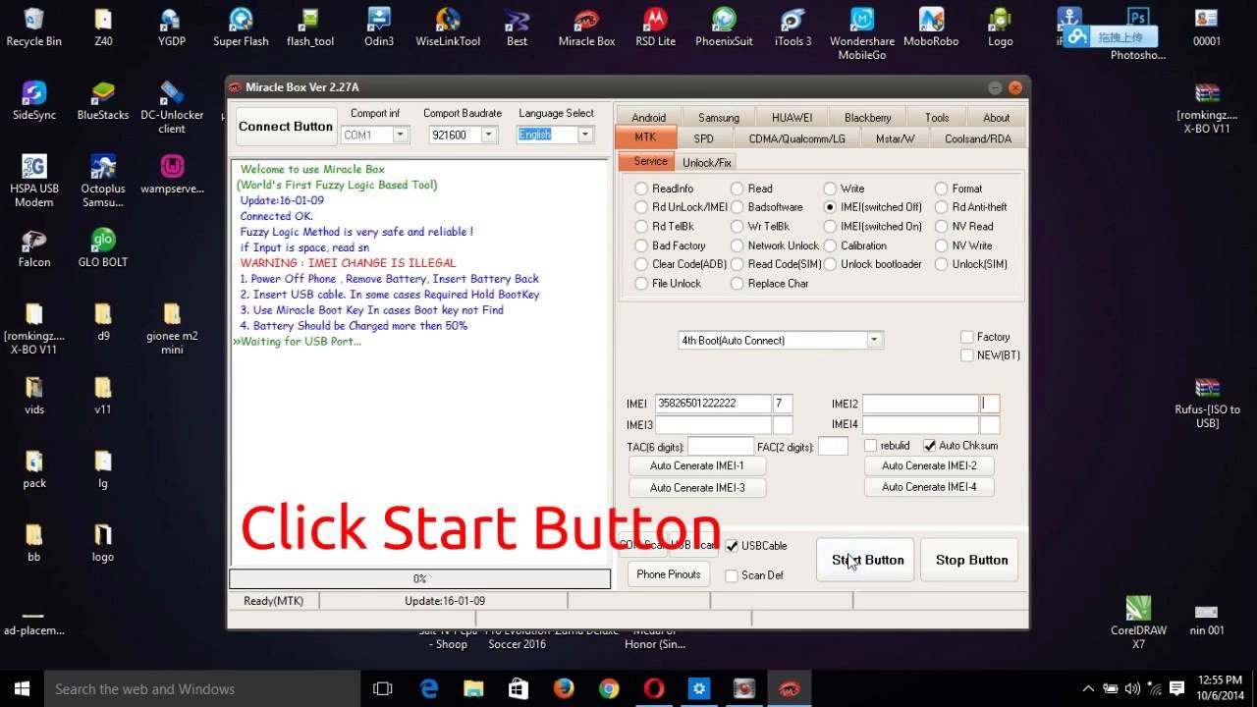Click the Stop Button
Screen dimensions: 1257x707
(x=971, y=560)
